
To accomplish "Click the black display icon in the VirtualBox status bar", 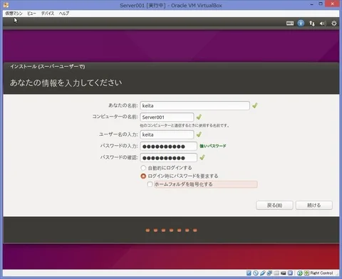I will tap(283, 273).
